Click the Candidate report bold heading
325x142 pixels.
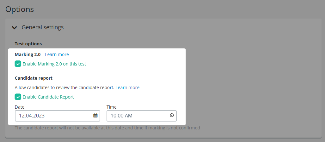point(34,78)
